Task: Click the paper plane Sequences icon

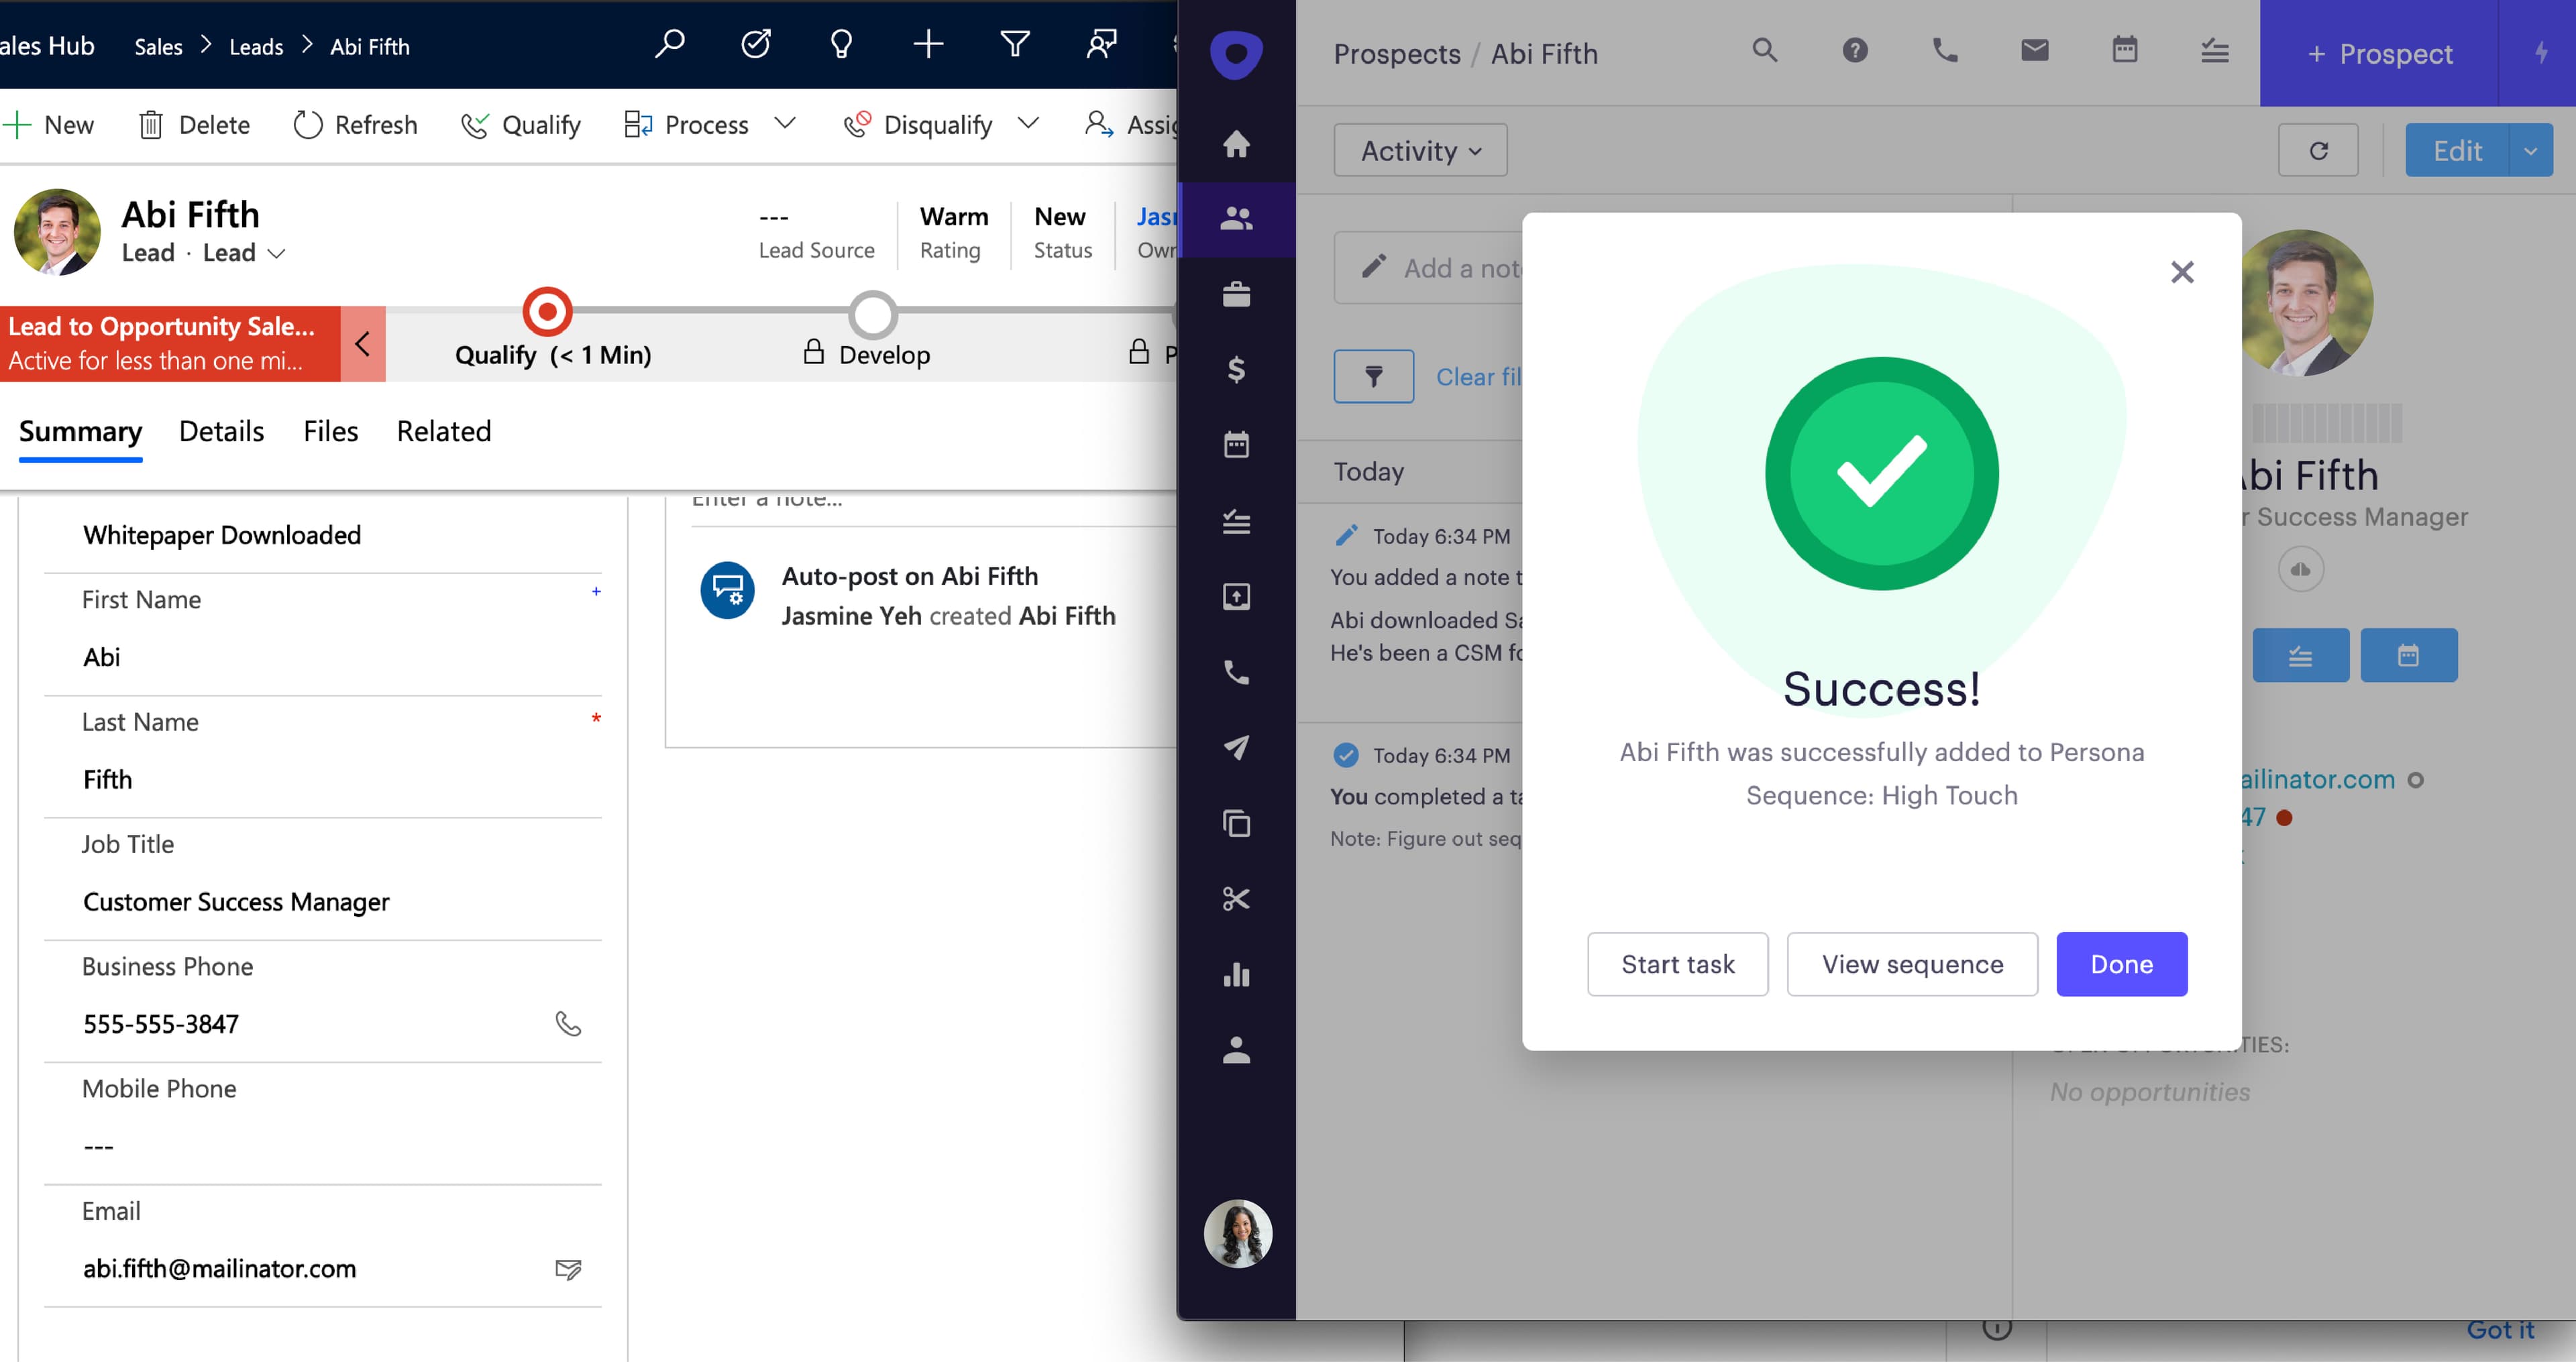Action: pyautogui.click(x=1236, y=748)
